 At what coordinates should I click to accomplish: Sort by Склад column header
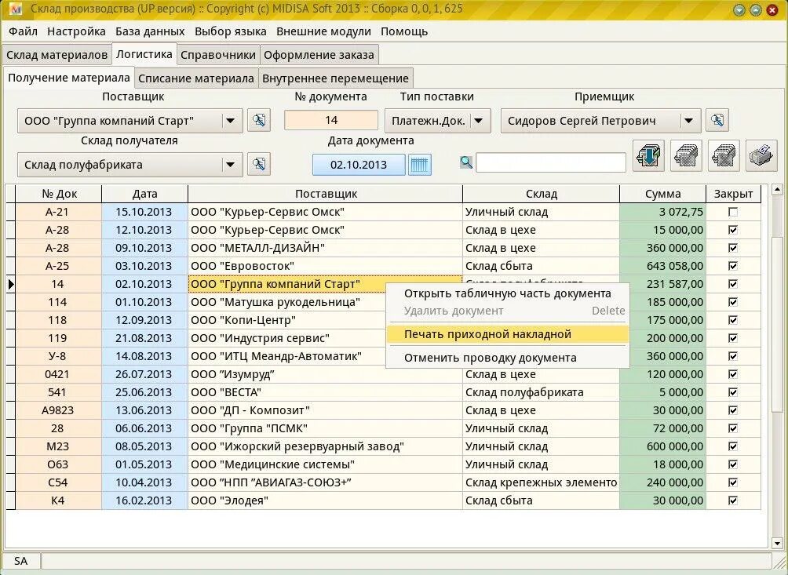542,194
